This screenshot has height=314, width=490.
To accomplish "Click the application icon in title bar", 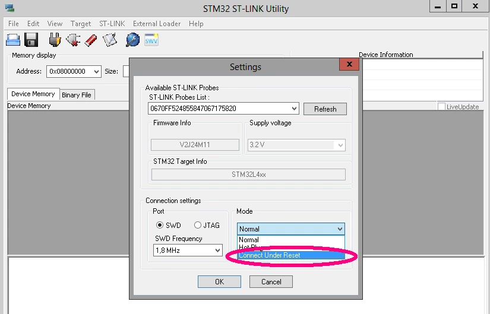I will pyautogui.click(x=10, y=8).
